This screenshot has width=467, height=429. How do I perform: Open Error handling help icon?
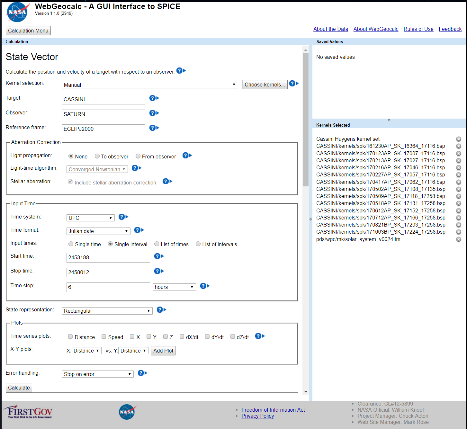(x=142, y=373)
